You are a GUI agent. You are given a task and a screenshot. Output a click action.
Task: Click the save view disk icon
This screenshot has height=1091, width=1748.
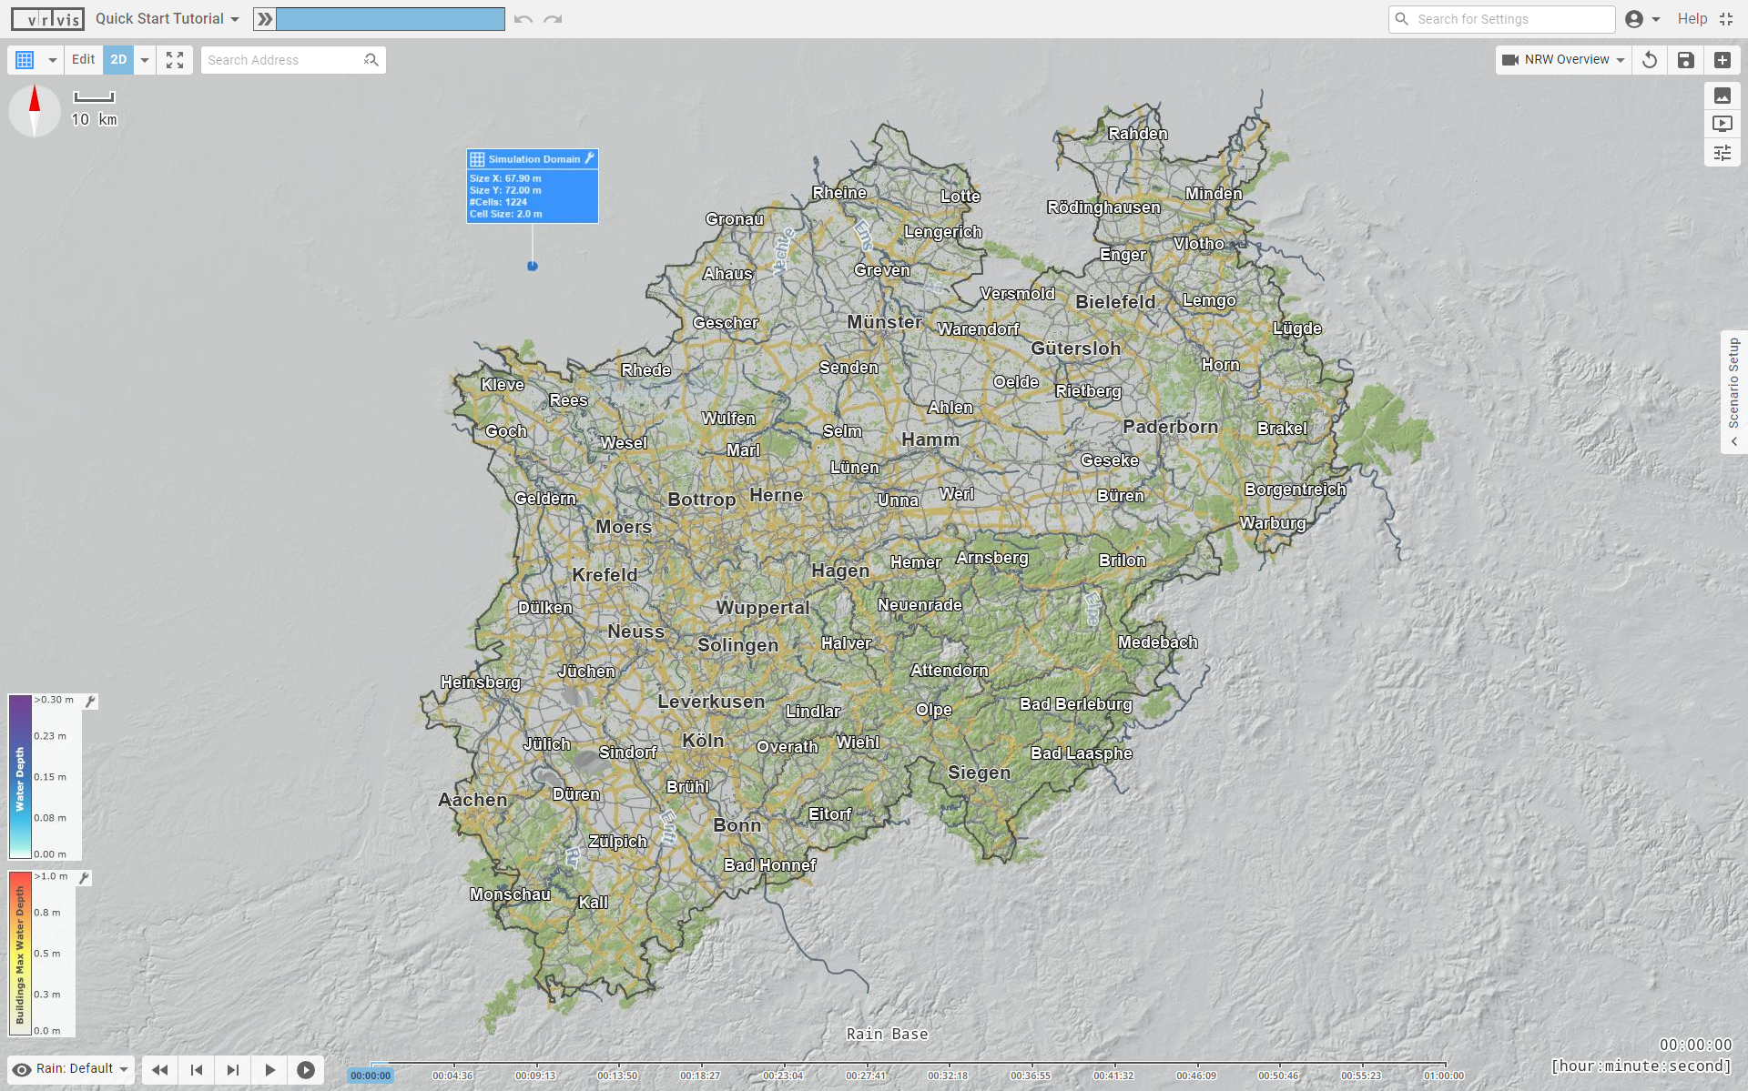click(1685, 60)
